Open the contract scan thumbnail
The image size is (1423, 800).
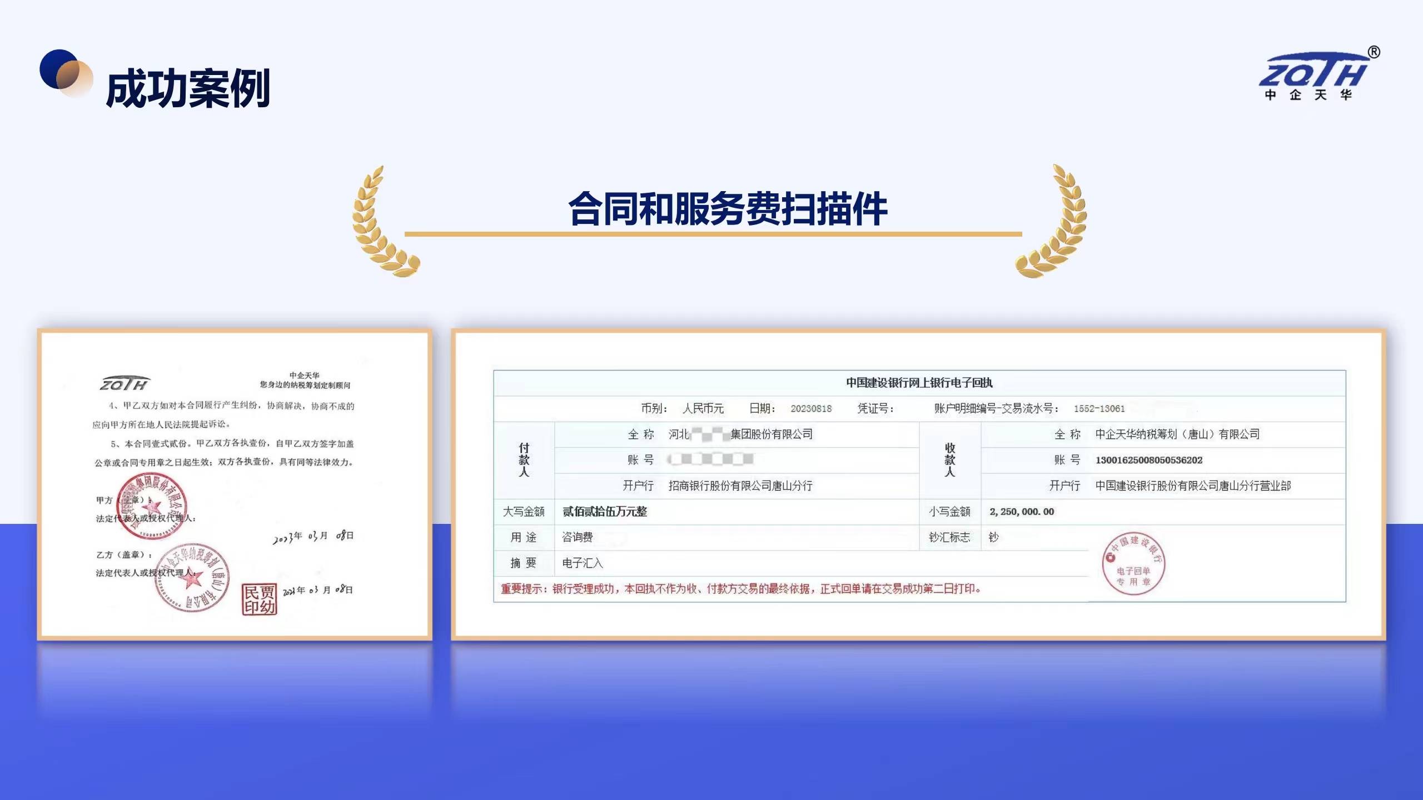(x=235, y=484)
